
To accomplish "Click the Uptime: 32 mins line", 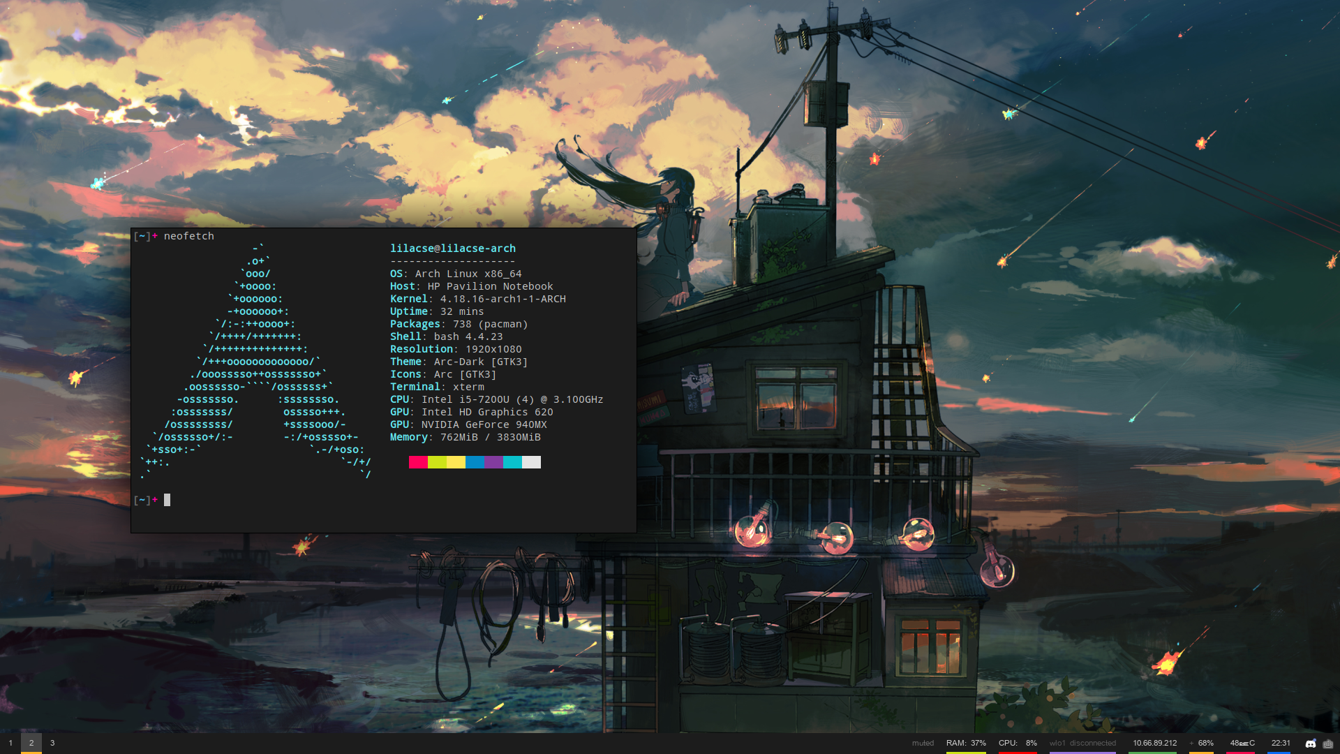I will tap(437, 311).
